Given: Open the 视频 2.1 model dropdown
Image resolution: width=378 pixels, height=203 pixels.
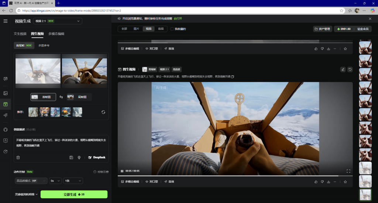Looking at the screenshot, I should click(x=58, y=21).
